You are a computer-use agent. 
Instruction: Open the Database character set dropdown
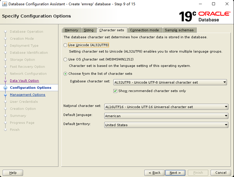pyautogui.click(x=170, y=82)
